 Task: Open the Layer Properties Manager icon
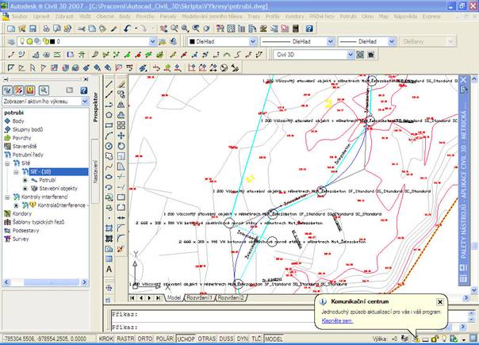pos(11,41)
